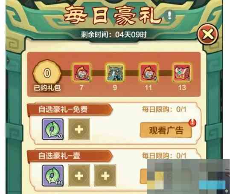
Task: Select the armored hero reward above milestone 9
Action: coord(115,73)
